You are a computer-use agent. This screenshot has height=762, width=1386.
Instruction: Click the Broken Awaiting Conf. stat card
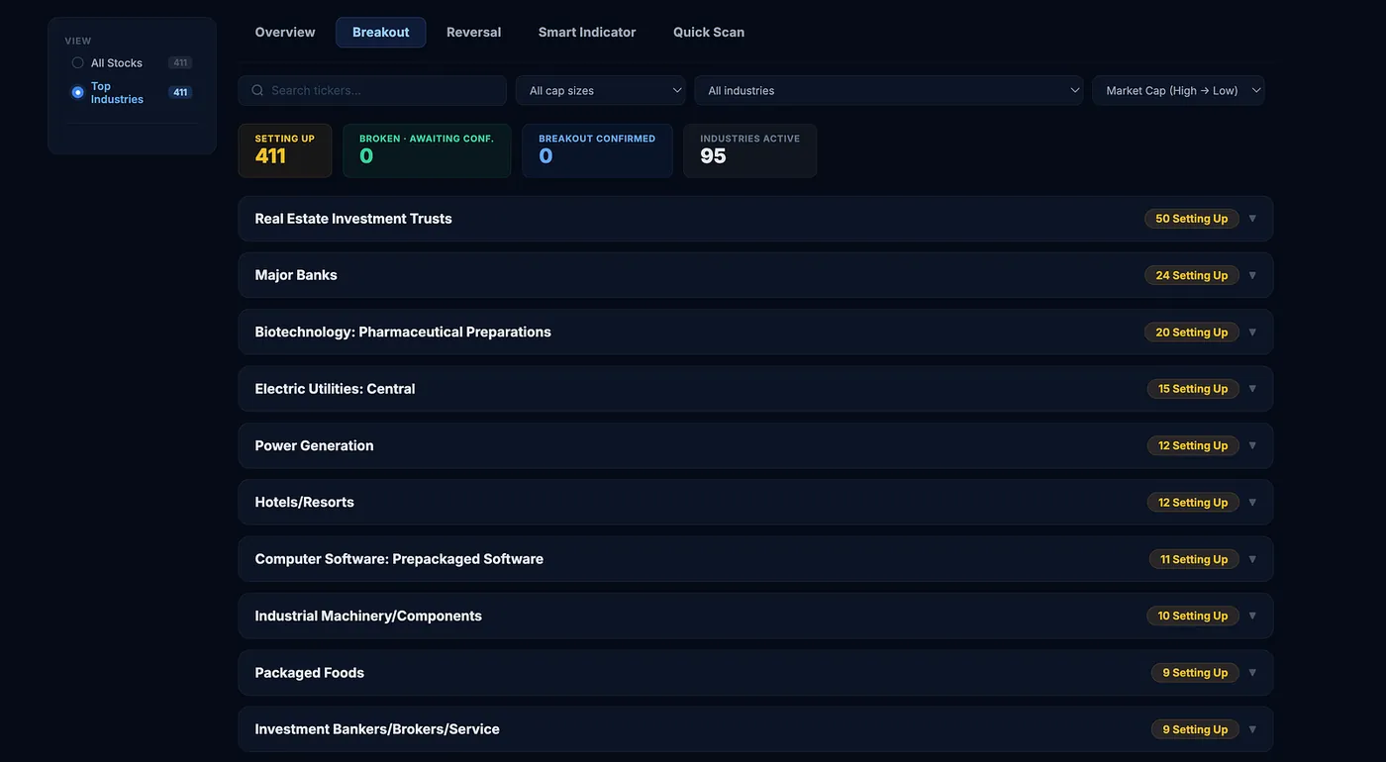coord(427,150)
